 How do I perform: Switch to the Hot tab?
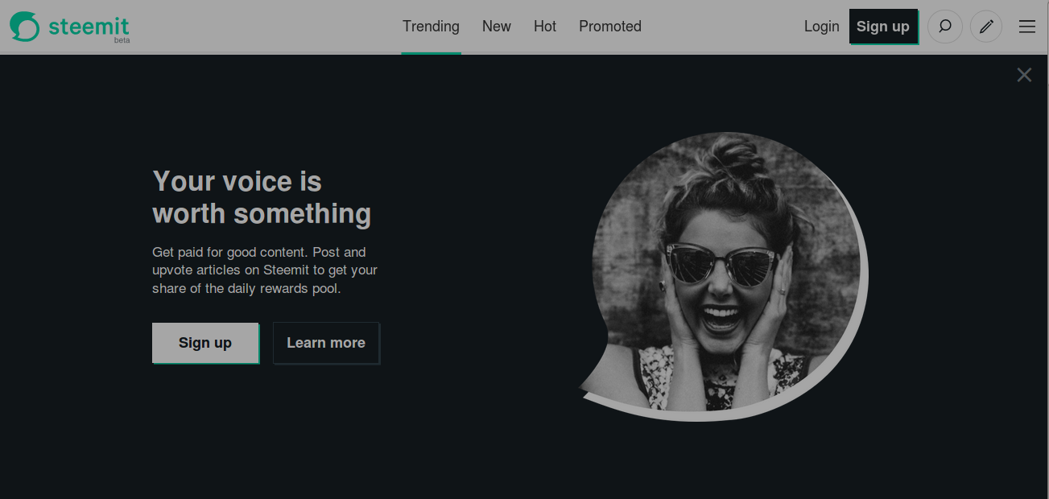[x=545, y=27]
